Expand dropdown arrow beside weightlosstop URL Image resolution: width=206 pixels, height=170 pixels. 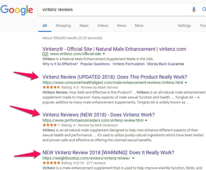coord(133,158)
